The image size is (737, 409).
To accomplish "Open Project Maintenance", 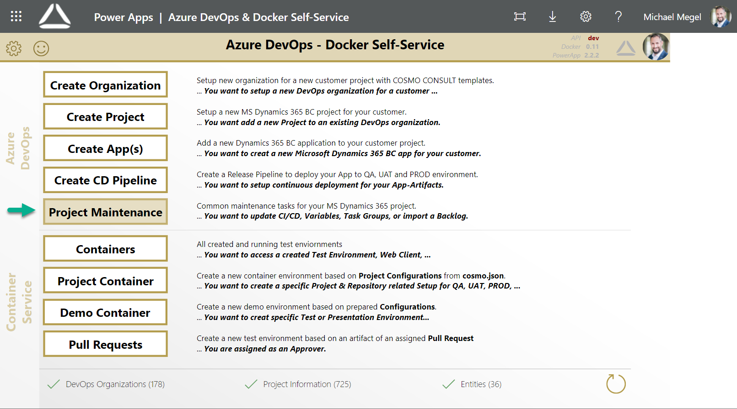I will [x=106, y=211].
